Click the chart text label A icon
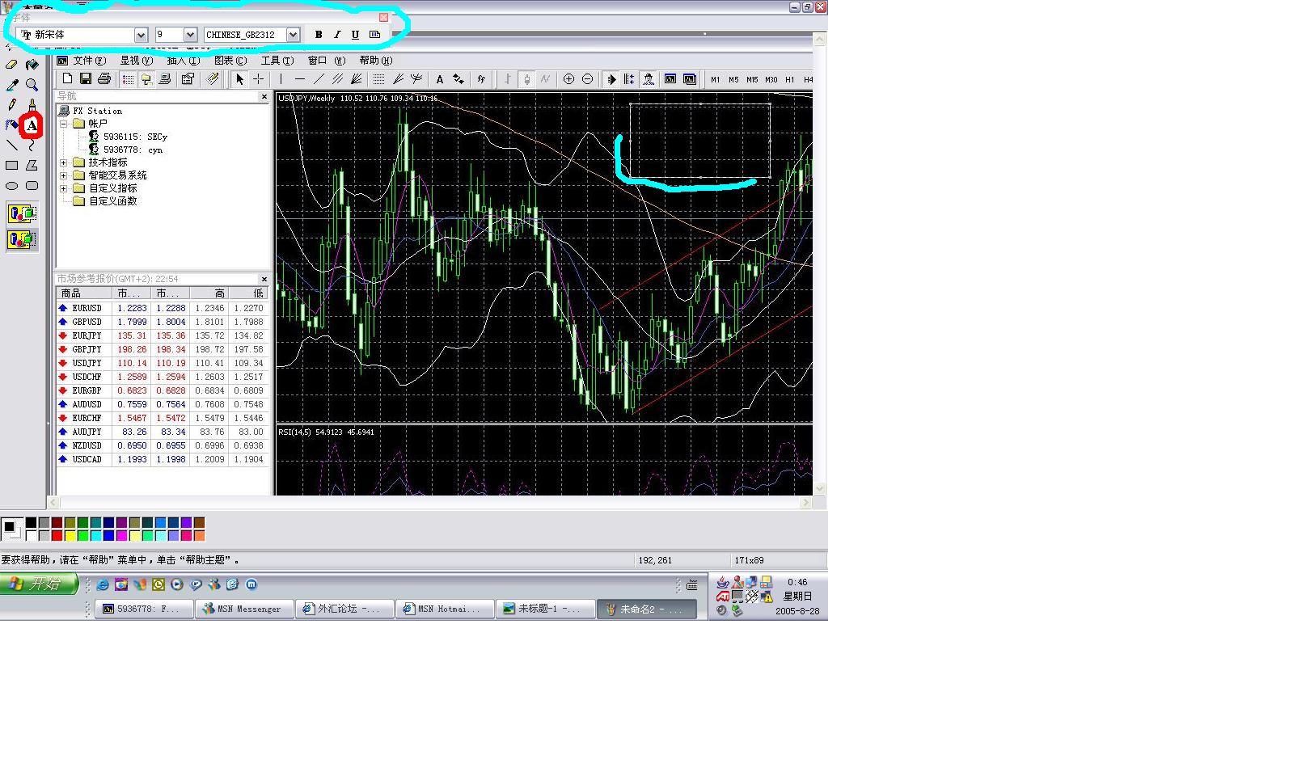Viewport: 1310px width, 776px height. 439,78
